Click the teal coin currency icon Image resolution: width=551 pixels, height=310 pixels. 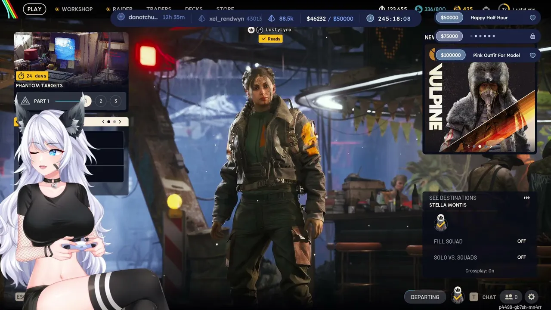coord(418,9)
